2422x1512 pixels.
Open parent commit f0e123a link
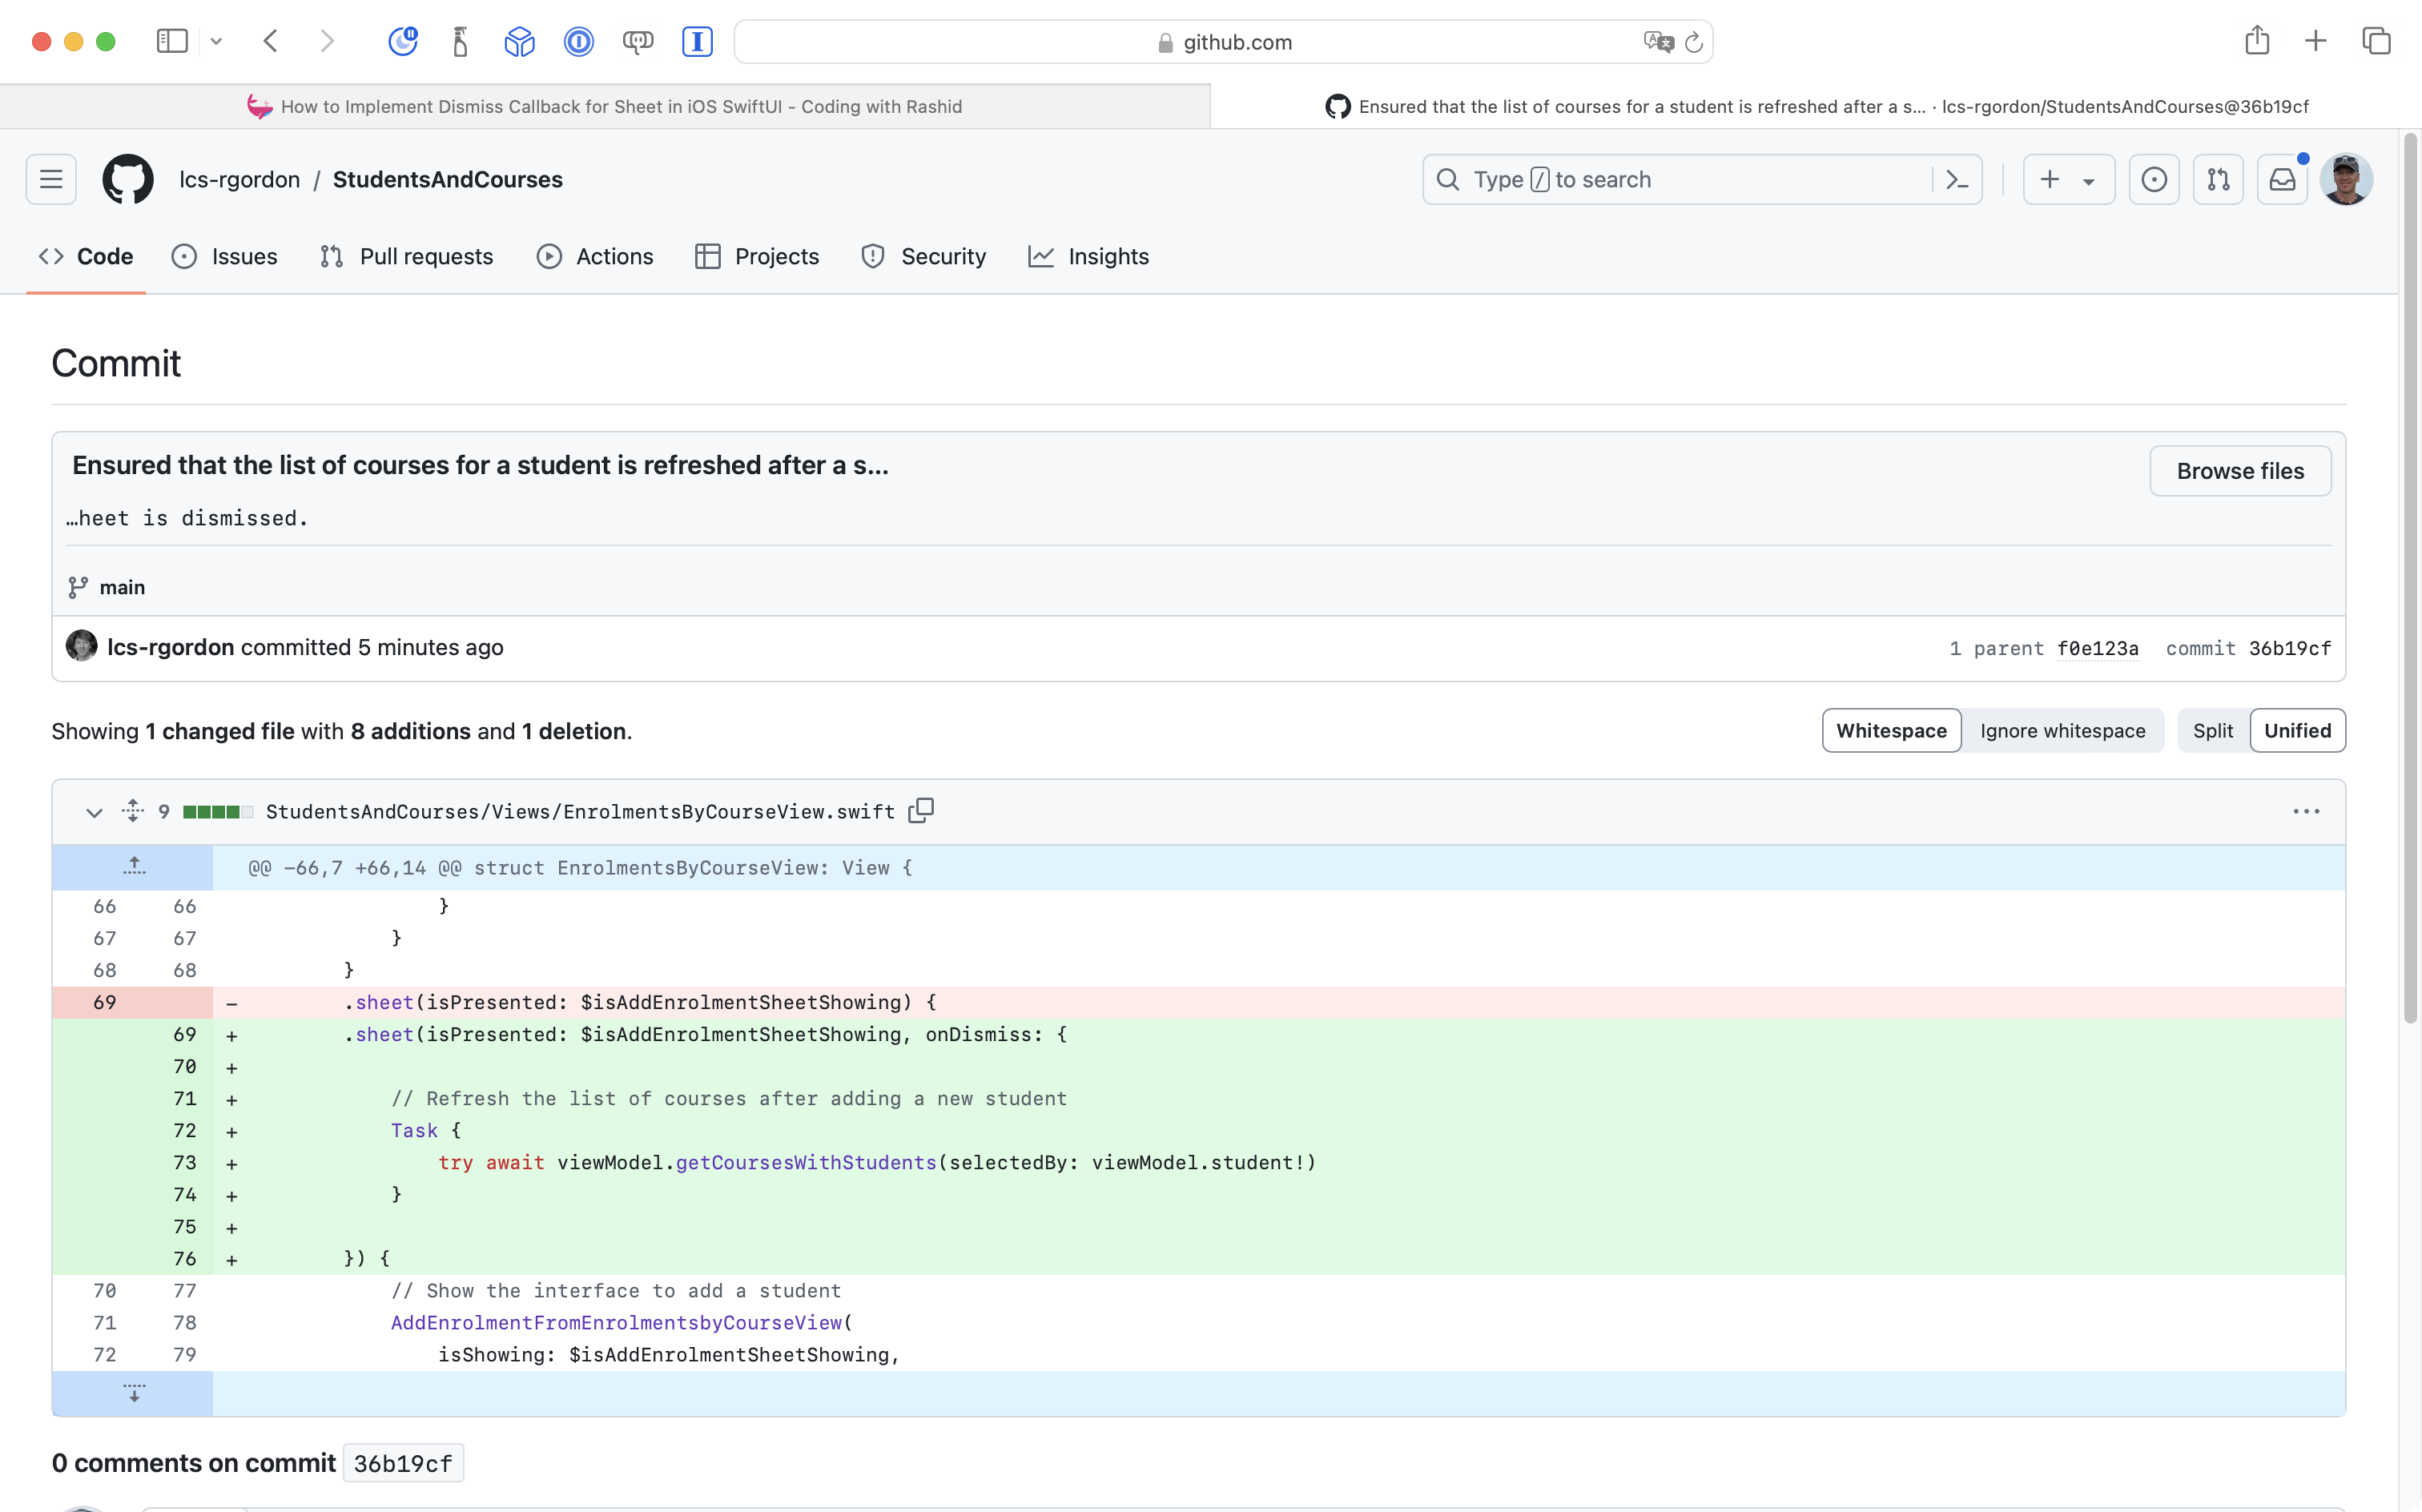coord(2097,648)
